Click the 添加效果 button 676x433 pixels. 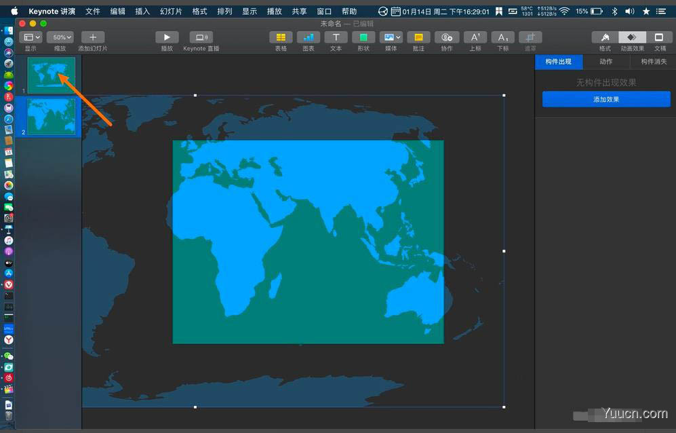[606, 99]
